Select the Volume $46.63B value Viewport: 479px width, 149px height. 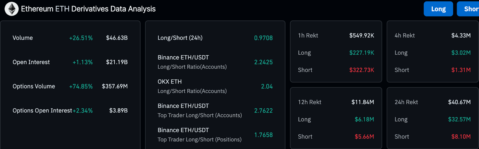pos(117,38)
